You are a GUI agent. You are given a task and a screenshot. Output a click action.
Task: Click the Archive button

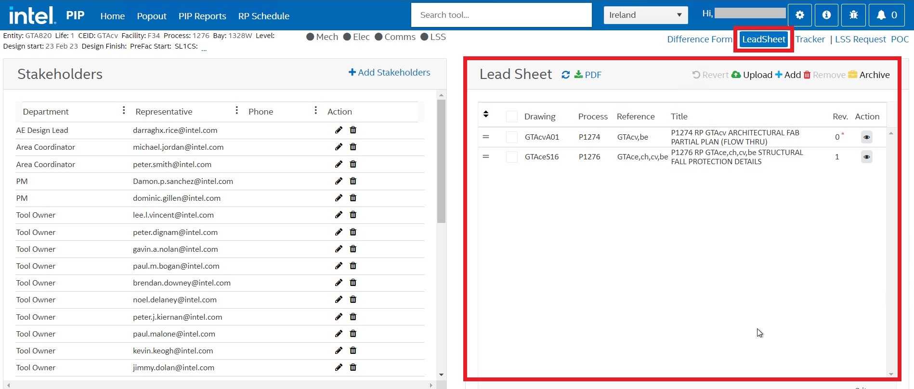point(869,75)
